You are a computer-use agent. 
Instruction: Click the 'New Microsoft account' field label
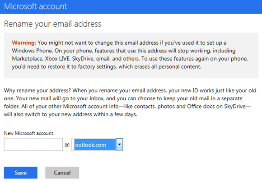(x=28, y=133)
